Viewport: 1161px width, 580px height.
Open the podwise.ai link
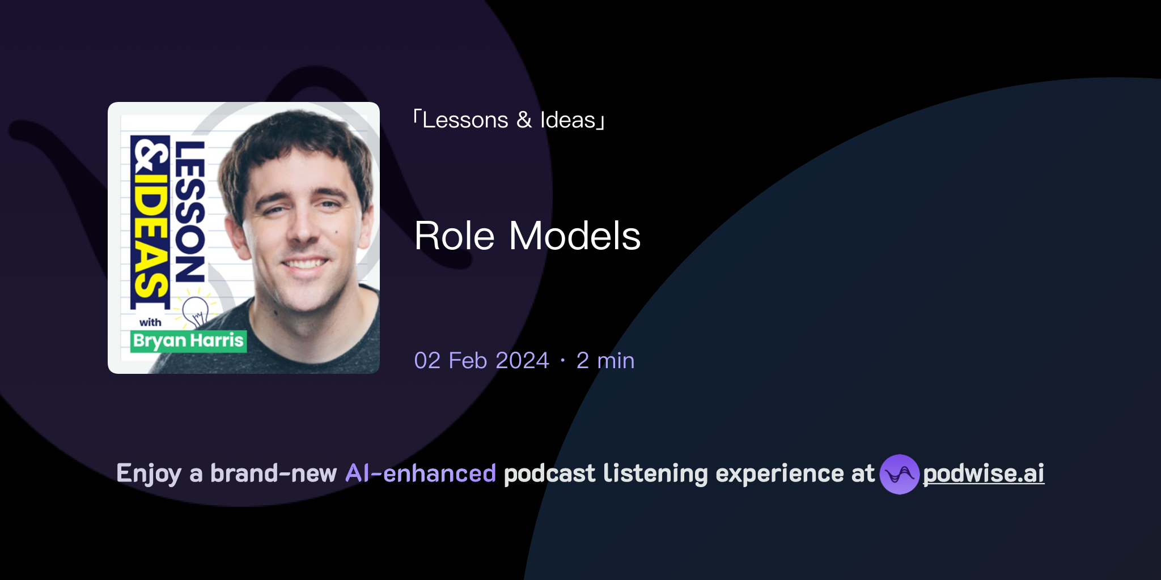[x=984, y=475]
